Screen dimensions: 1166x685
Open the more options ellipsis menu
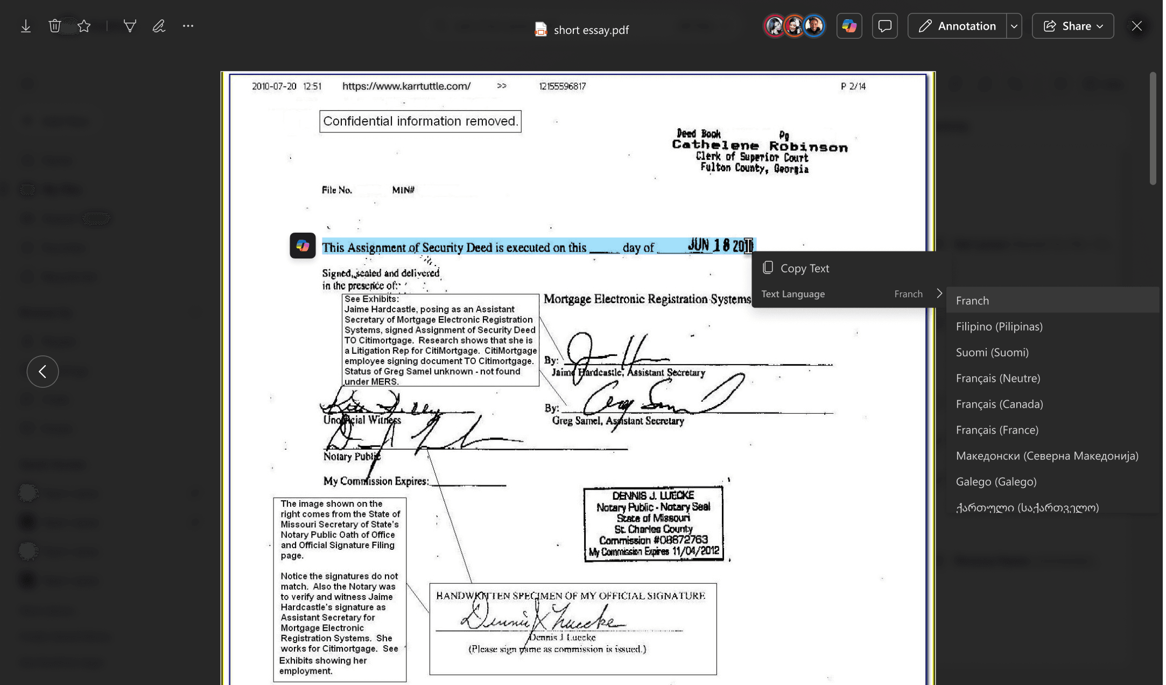[188, 26]
